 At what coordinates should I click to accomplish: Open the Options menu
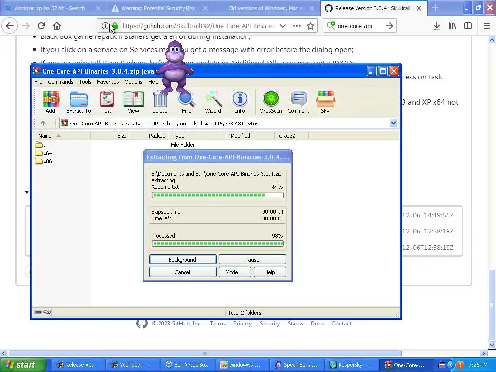tap(134, 82)
